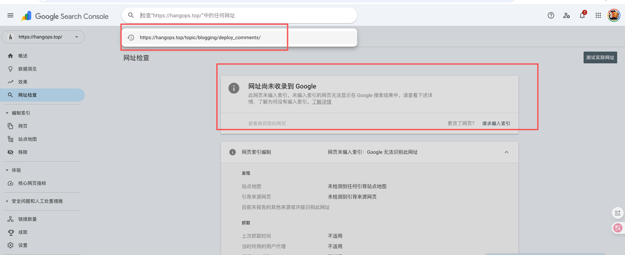
Task: Open the help question mark icon
Action: pyautogui.click(x=551, y=15)
